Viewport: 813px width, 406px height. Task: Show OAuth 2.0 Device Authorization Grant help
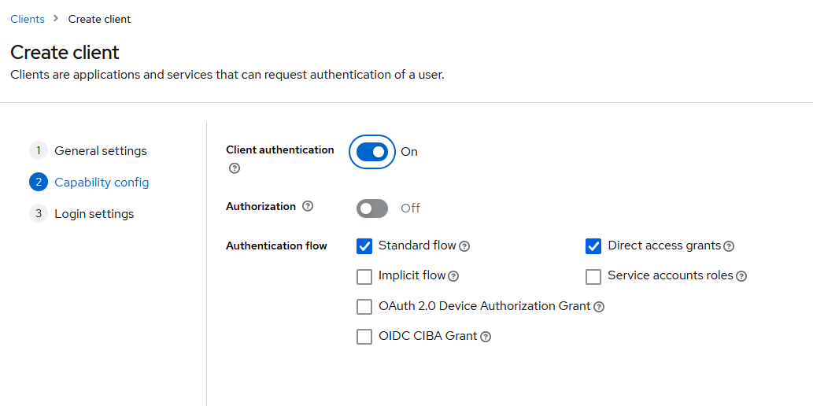pyautogui.click(x=599, y=307)
